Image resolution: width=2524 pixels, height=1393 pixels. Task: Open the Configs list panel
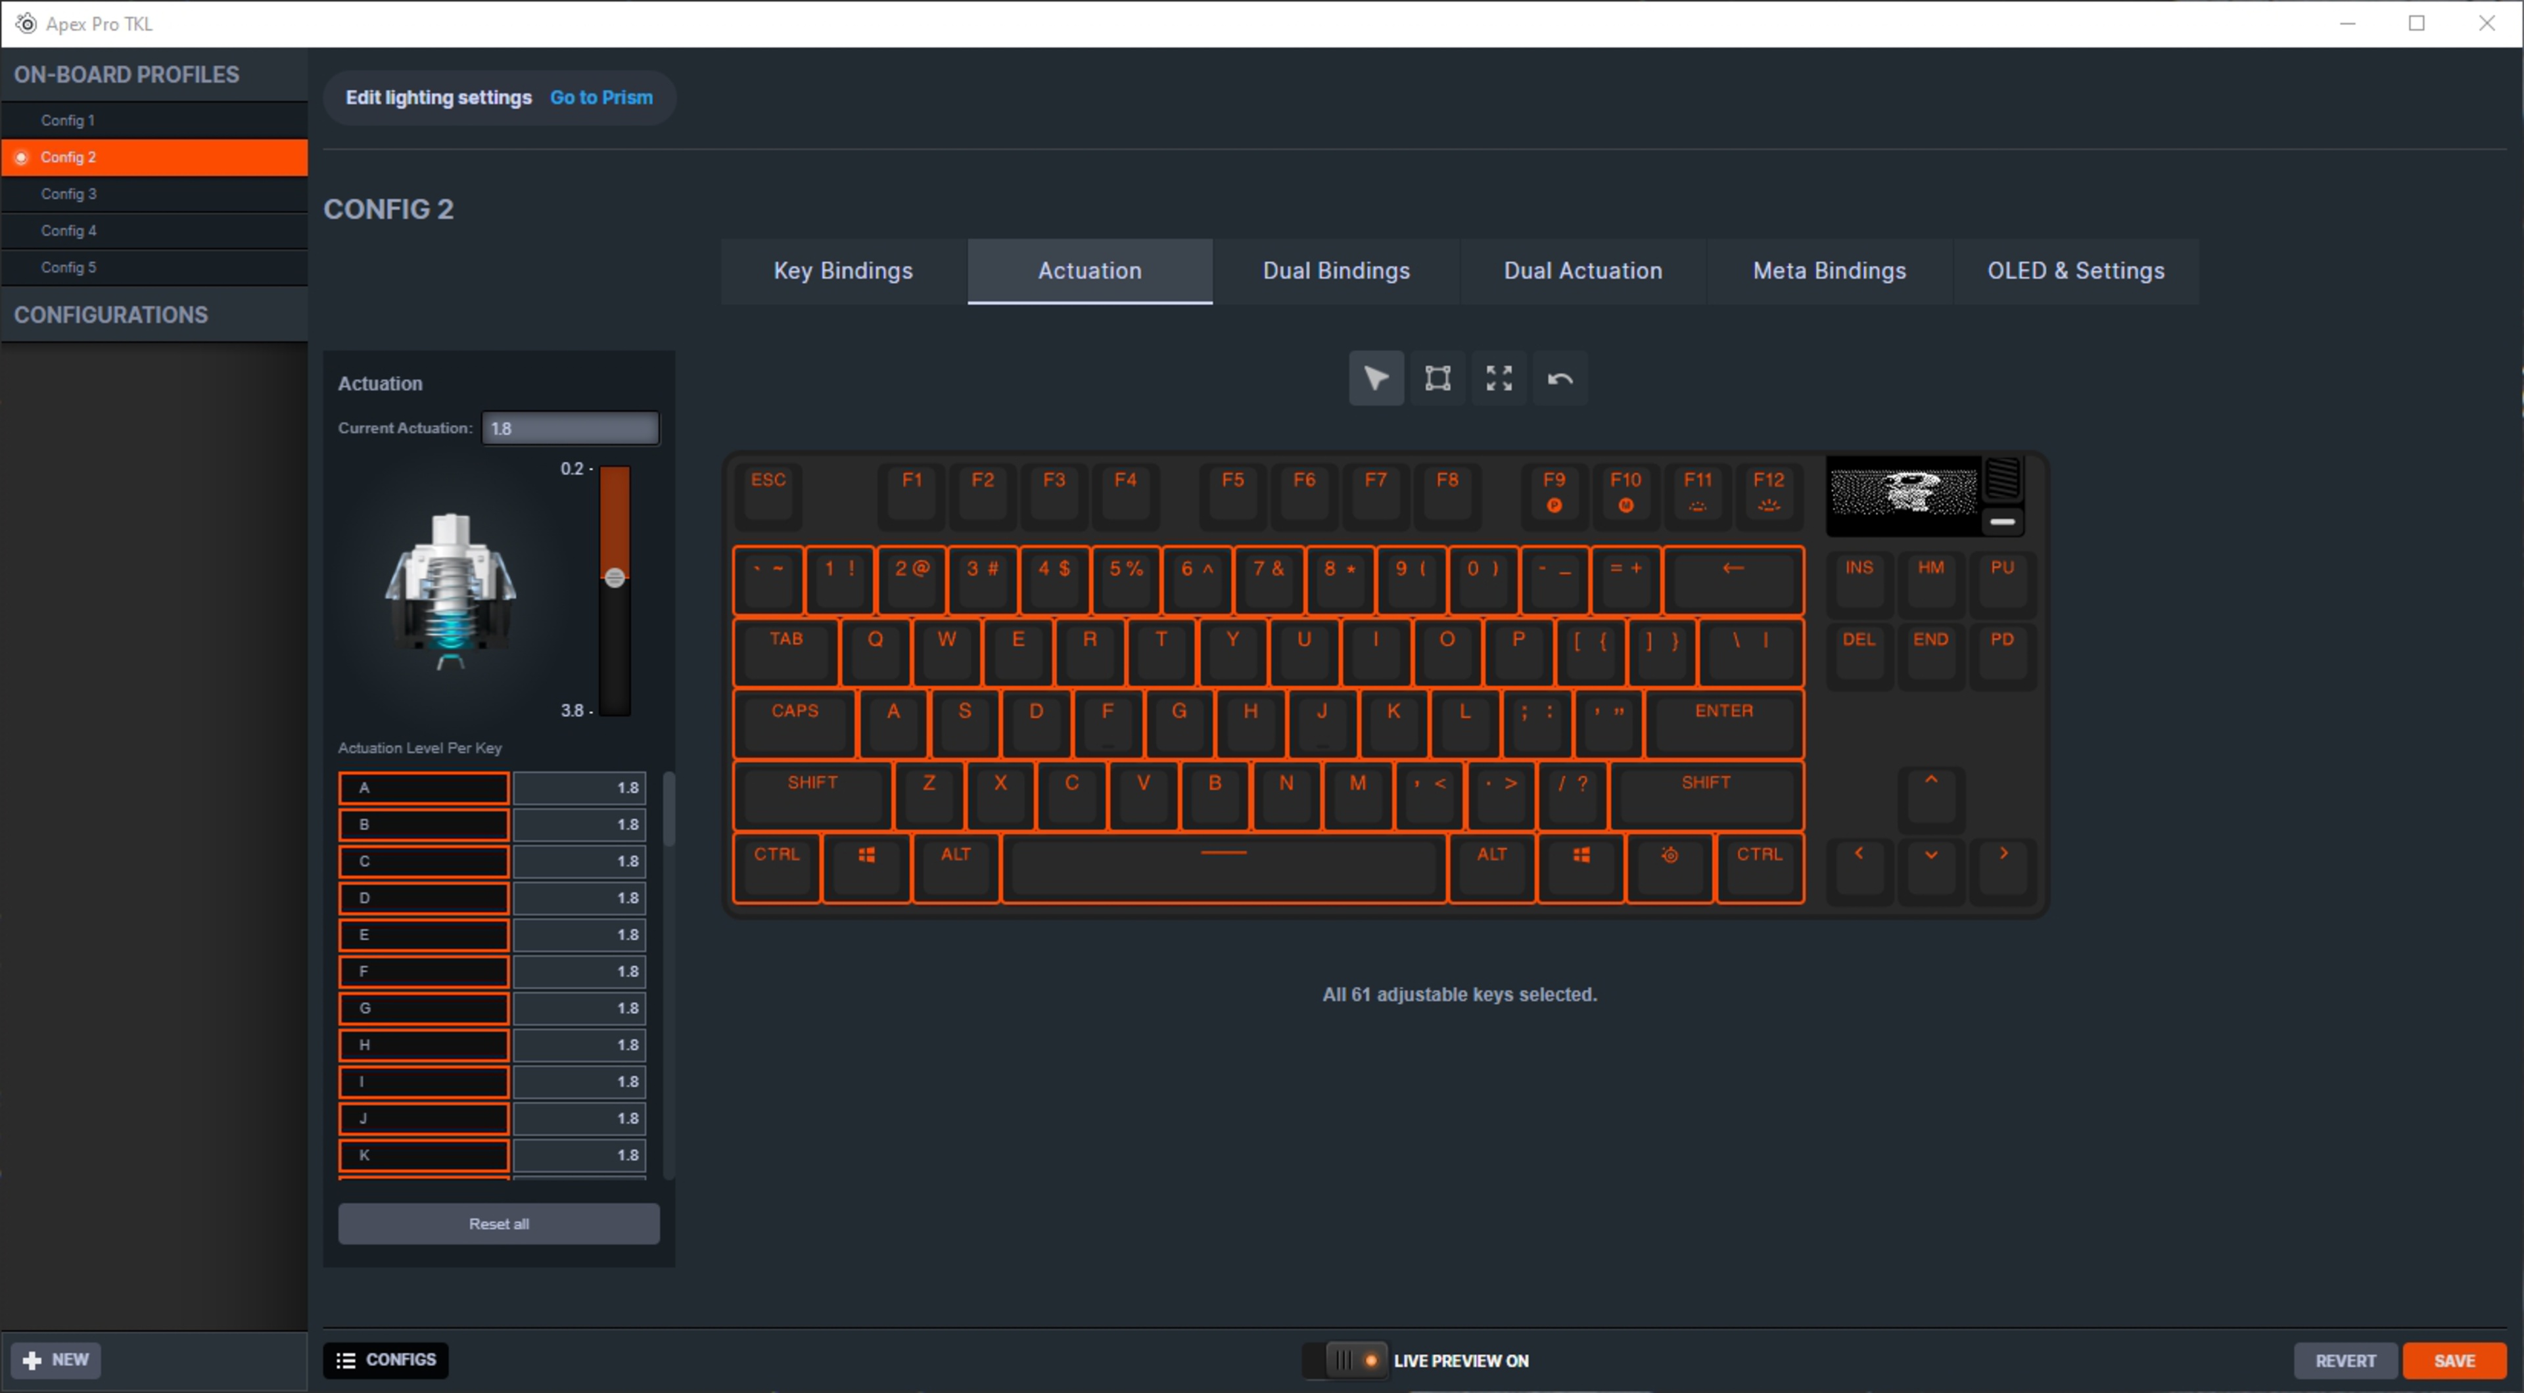(386, 1359)
